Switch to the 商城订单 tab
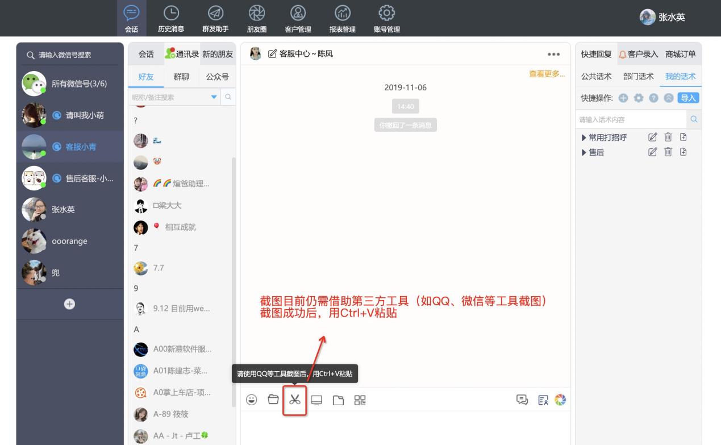This screenshot has width=721, height=445. 681,54
